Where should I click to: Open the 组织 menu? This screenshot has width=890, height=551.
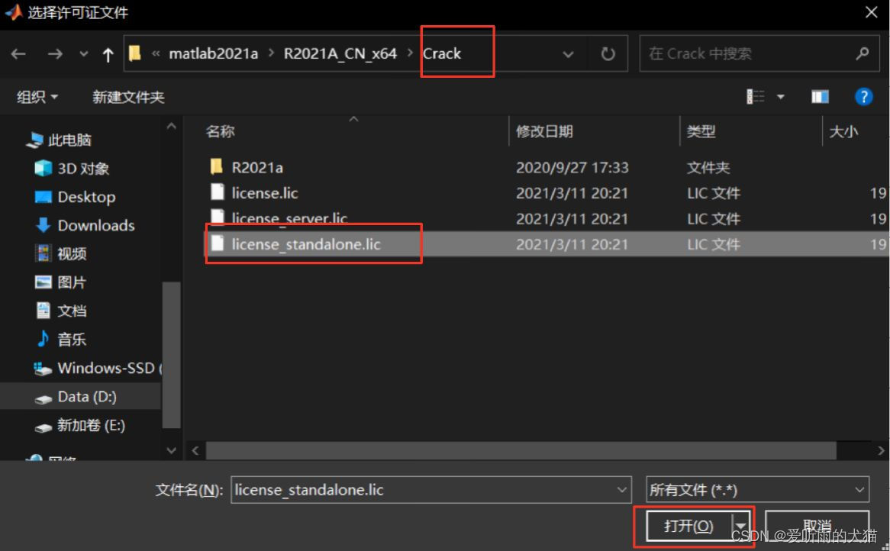click(x=37, y=97)
